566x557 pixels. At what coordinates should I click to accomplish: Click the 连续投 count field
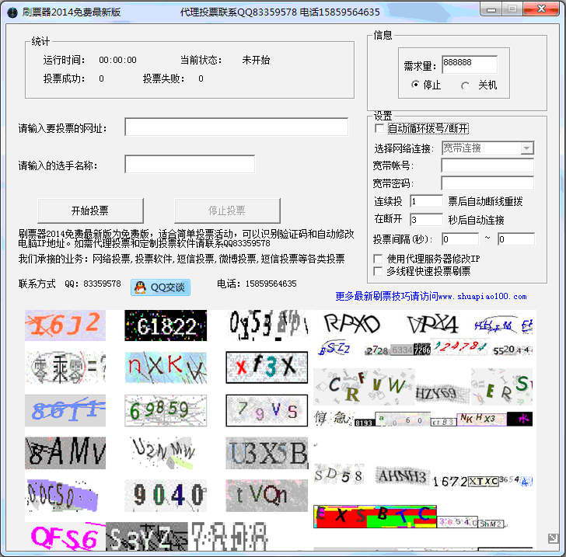426,201
